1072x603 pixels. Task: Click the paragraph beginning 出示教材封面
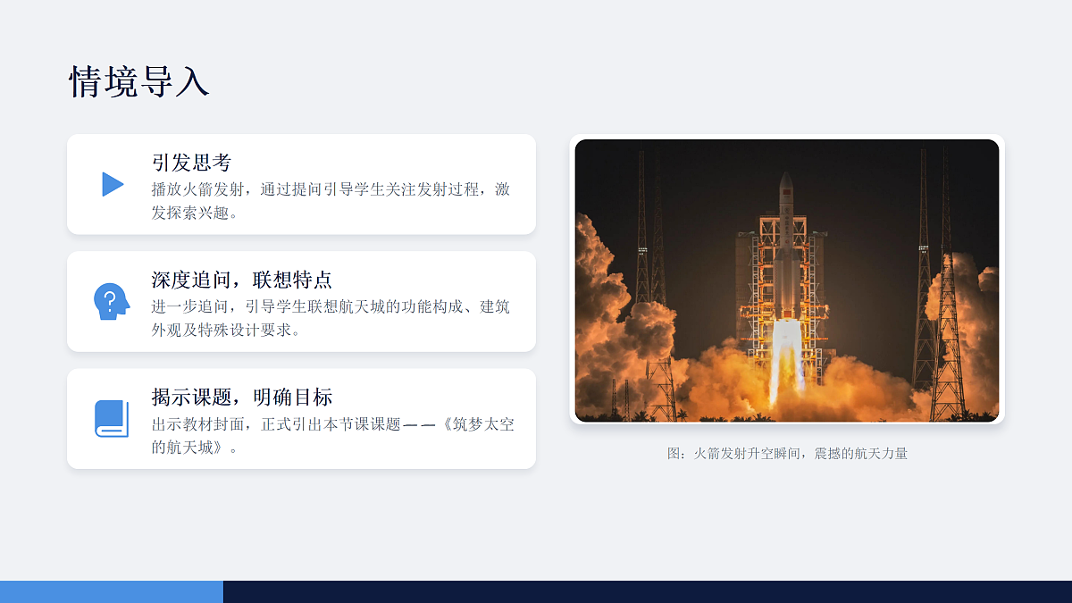click(x=333, y=436)
